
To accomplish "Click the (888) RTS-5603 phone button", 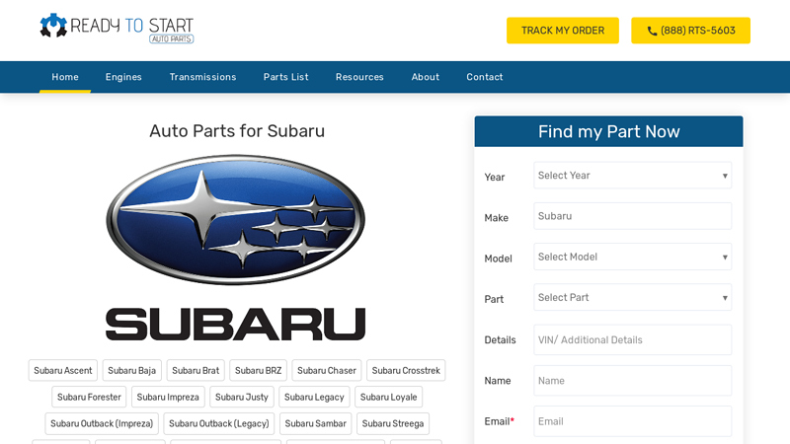I will click(x=690, y=31).
